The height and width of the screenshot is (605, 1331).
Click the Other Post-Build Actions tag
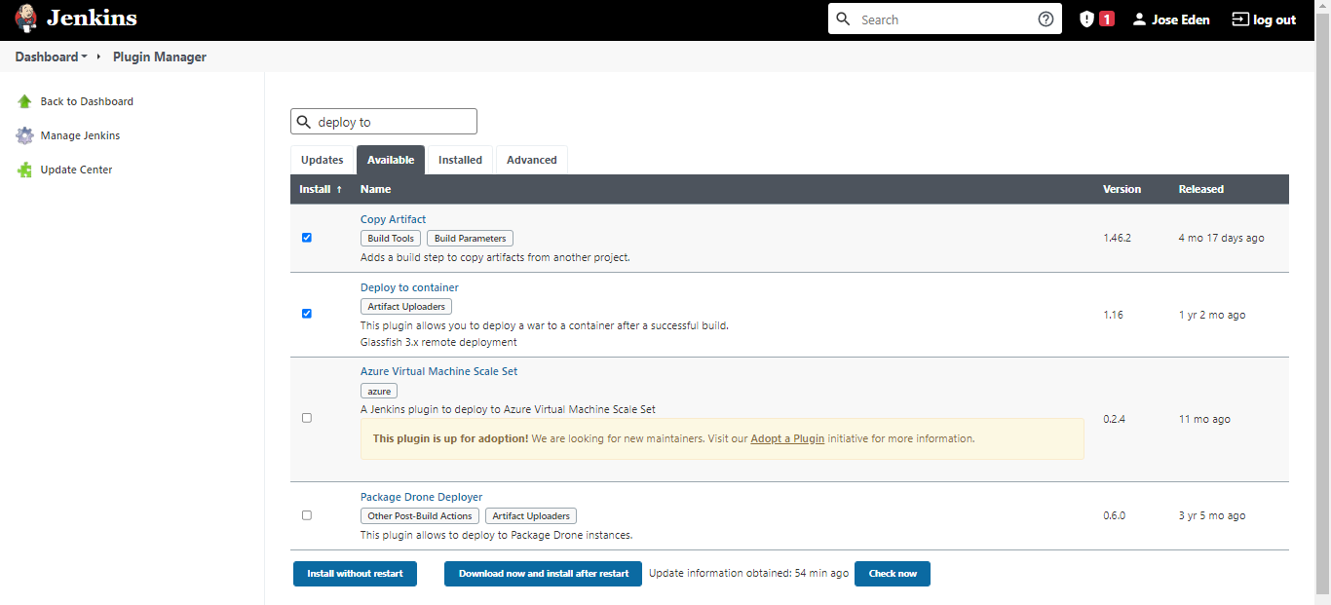pyautogui.click(x=420, y=516)
